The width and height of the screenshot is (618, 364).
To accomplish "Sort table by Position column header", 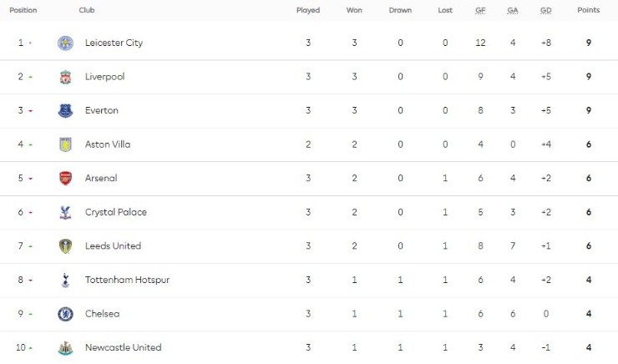I will tap(23, 10).
